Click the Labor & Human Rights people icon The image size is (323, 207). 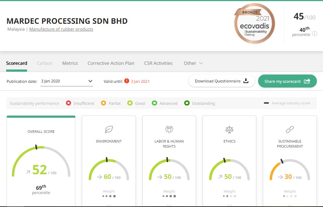pyautogui.click(x=169, y=130)
